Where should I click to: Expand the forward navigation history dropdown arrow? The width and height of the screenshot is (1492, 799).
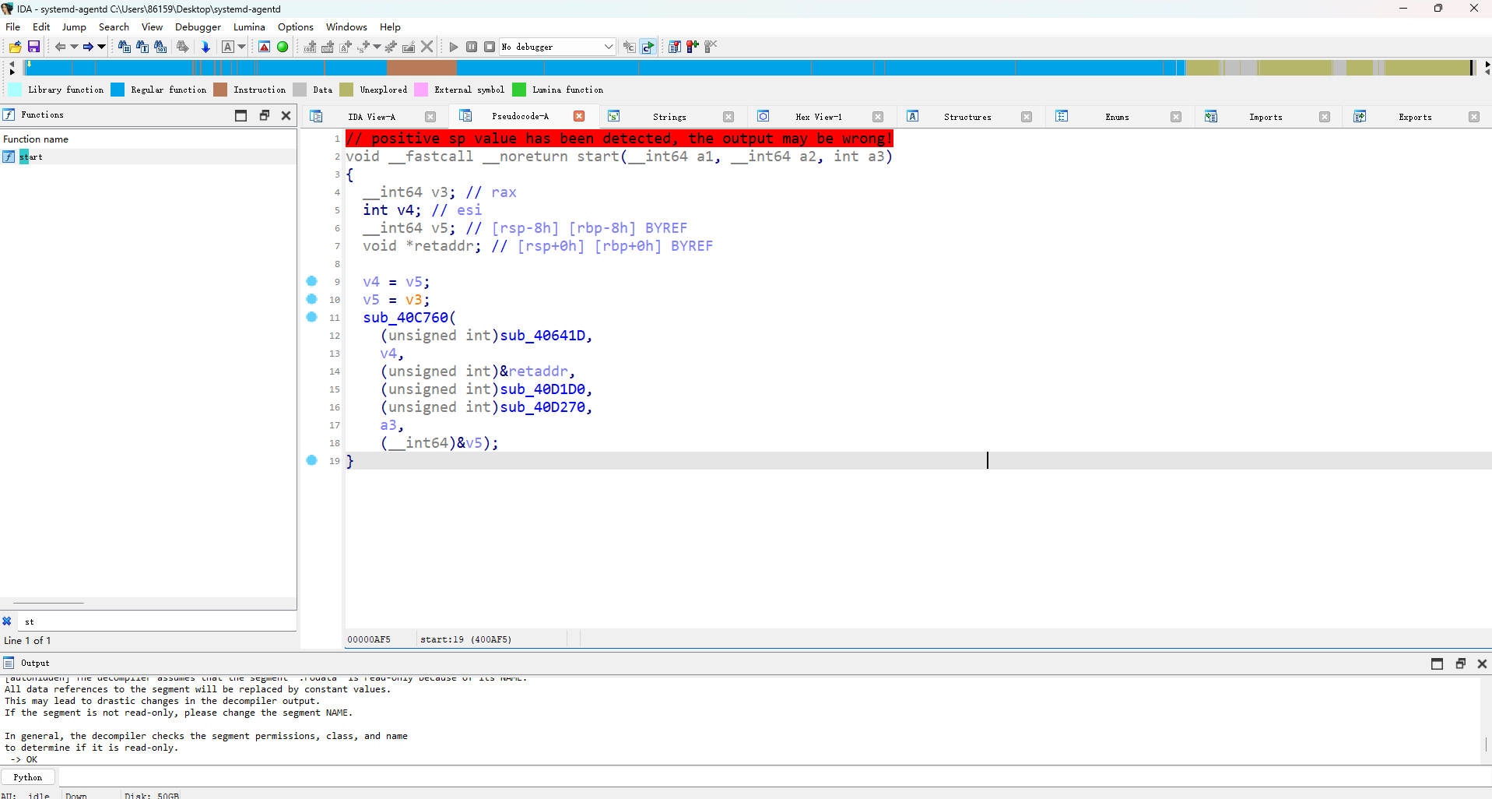[101, 47]
